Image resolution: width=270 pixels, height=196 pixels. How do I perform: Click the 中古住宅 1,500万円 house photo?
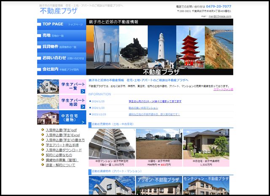pos(206,144)
